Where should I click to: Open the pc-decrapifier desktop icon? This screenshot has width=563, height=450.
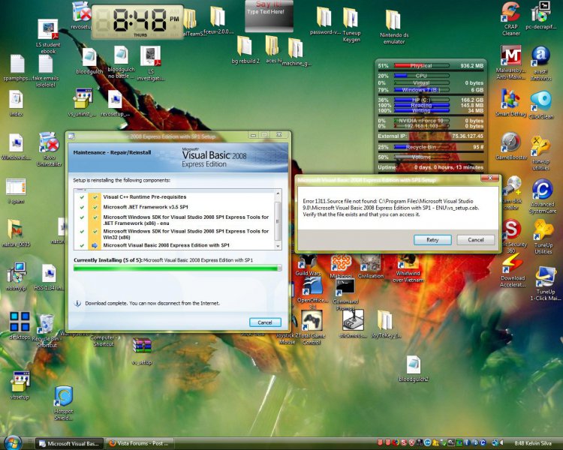click(540, 15)
